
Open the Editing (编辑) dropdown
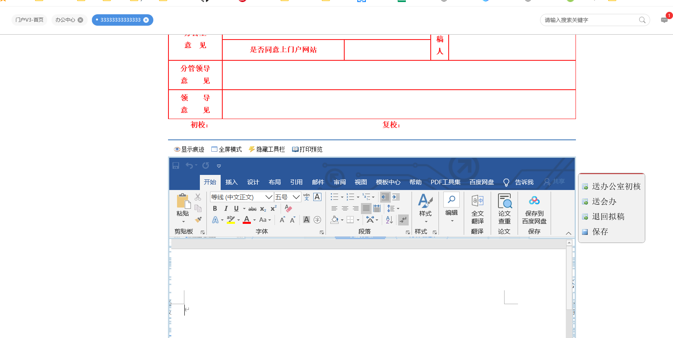[452, 208]
